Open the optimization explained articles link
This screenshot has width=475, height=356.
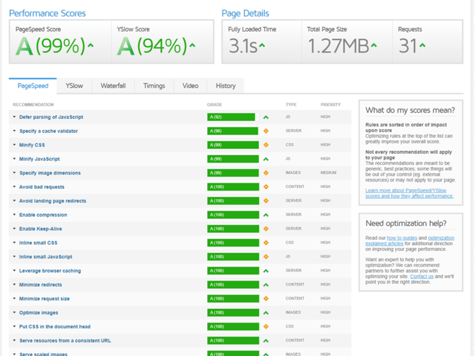tap(410, 241)
